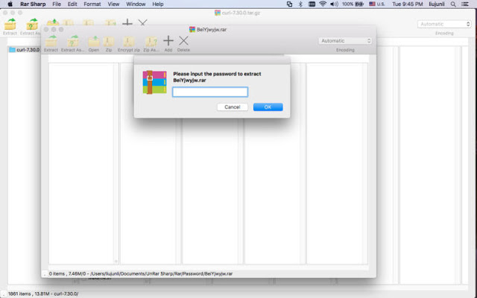
Task: Open Notification Center icon in the menu bar
Action: click(x=465, y=4)
